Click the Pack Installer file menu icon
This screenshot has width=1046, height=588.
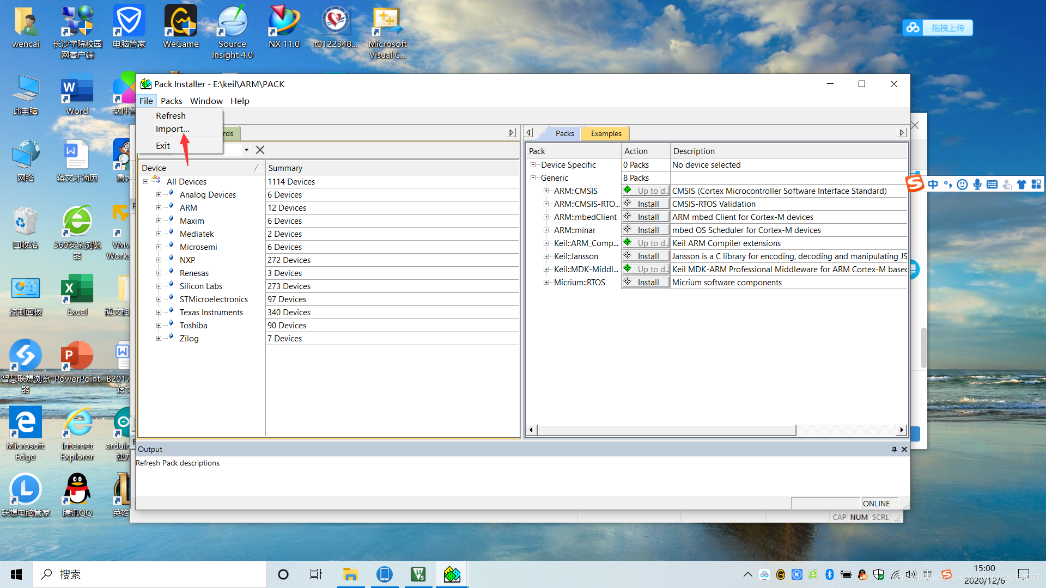point(146,101)
